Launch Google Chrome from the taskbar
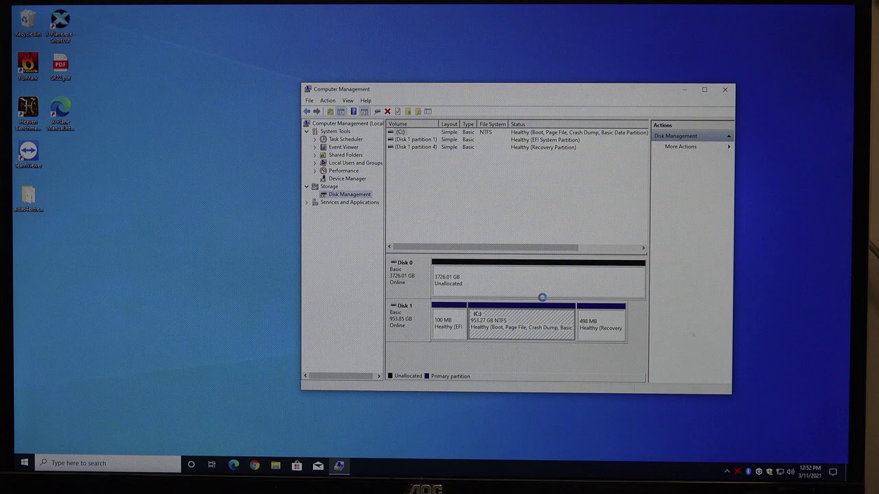This screenshot has height=494, width=879. point(255,465)
